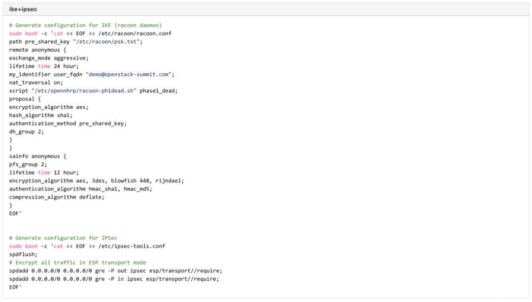The height and width of the screenshot is (302, 532).
Task: Click the "# Generate configuration for IPSec" comment
Action: (x=63, y=238)
